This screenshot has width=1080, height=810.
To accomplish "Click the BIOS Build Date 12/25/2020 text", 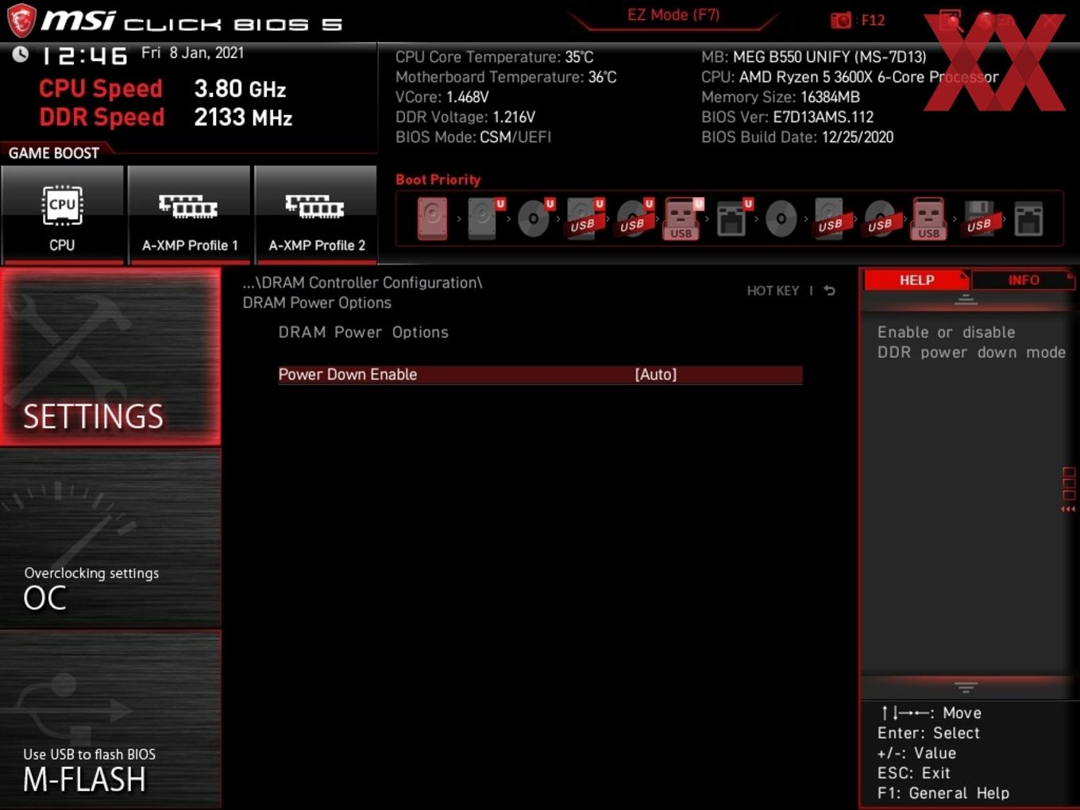I will [797, 137].
